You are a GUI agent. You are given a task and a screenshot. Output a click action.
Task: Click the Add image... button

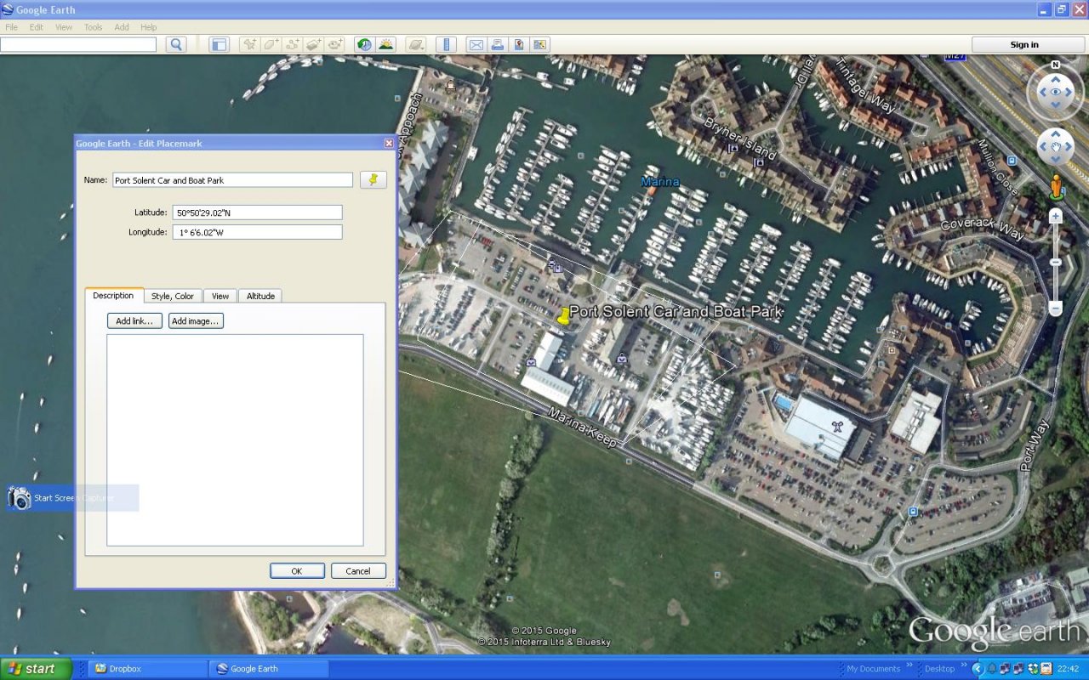coord(196,320)
